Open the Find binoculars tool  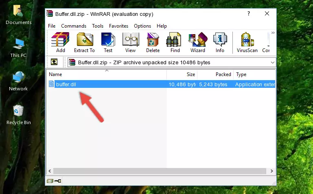[x=175, y=42]
